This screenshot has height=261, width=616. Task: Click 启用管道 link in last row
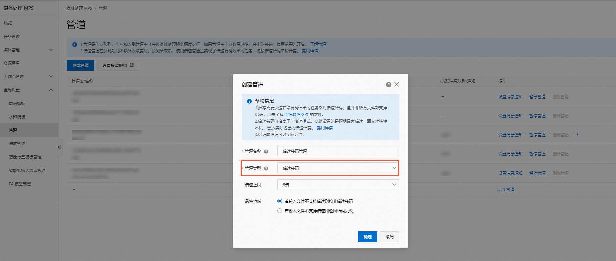click(x=506, y=189)
